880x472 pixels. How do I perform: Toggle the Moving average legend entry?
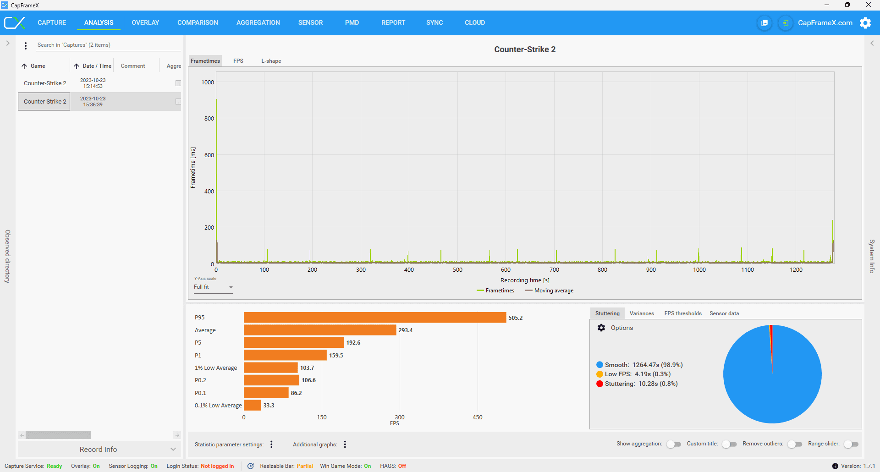tap(550, 291)
